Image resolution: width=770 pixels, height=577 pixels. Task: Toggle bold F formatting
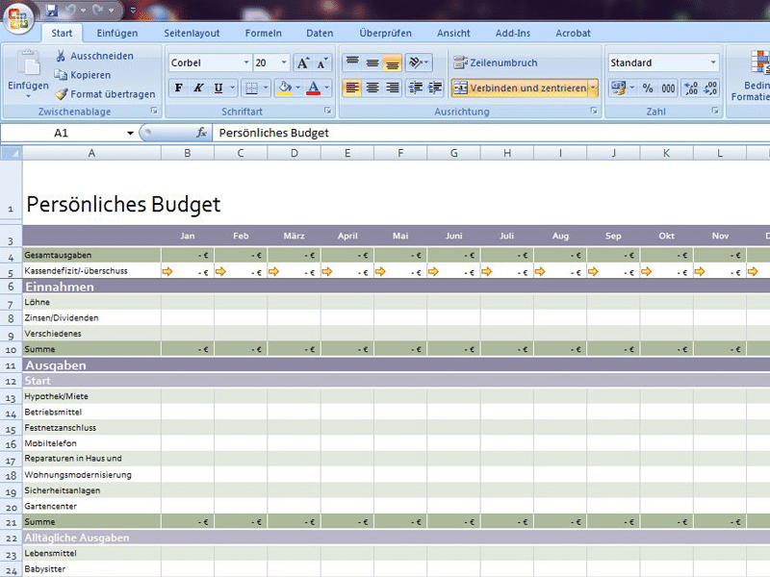179,88
